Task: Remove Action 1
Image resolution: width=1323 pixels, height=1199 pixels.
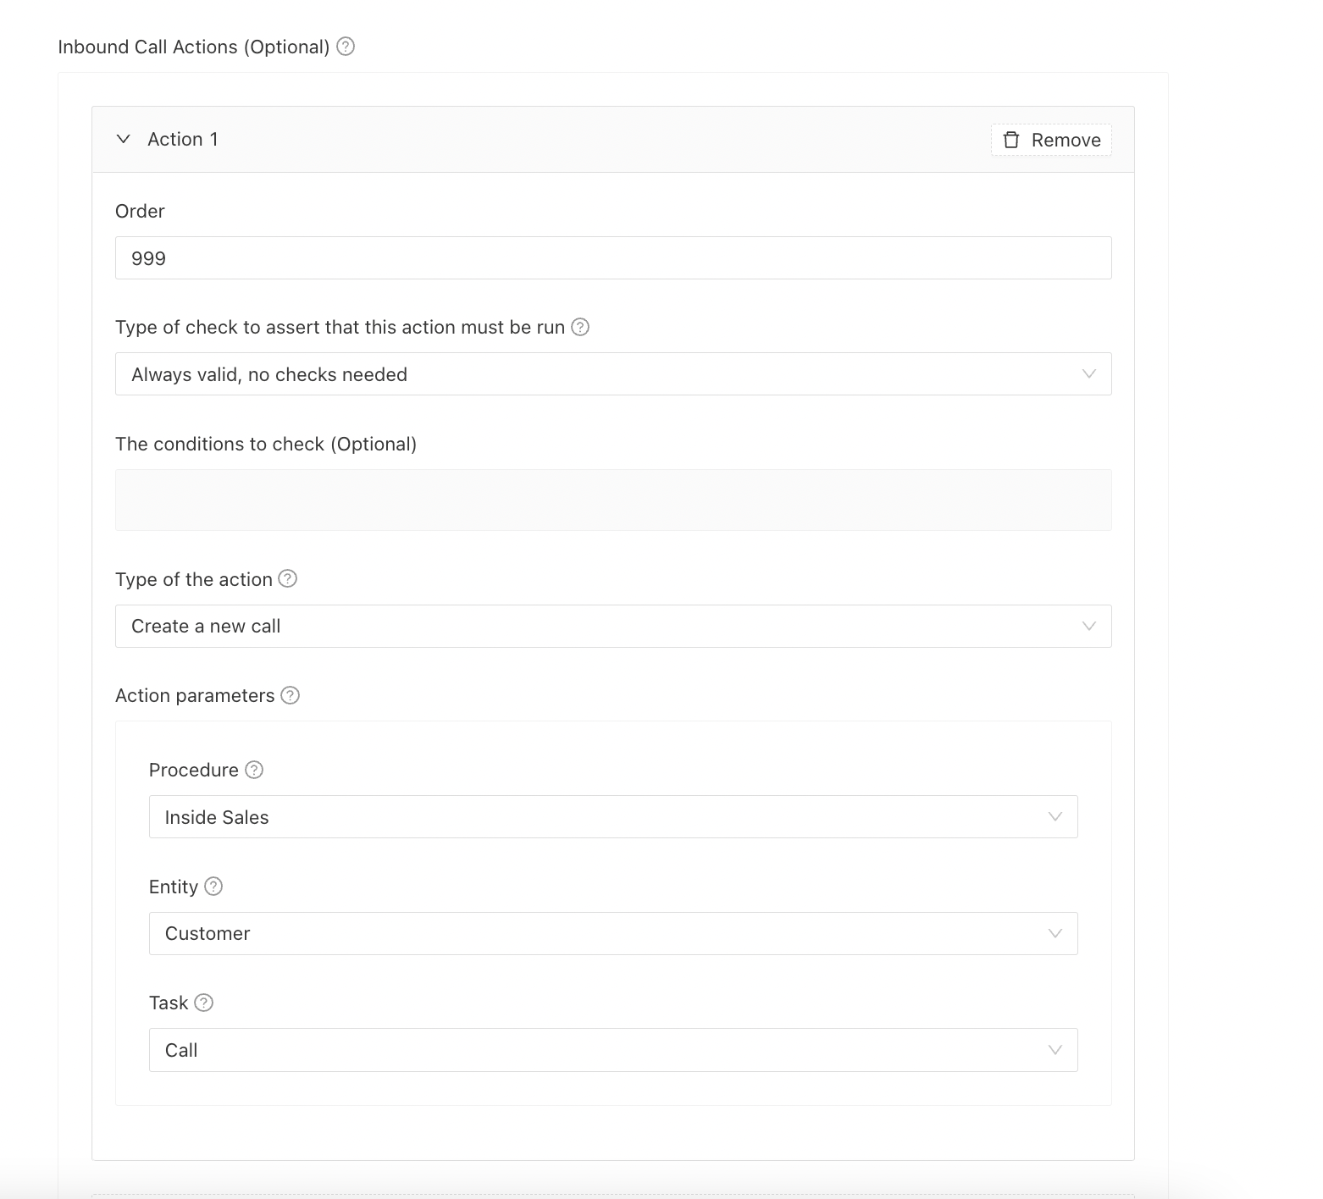Action: [x=1051, y=140]
